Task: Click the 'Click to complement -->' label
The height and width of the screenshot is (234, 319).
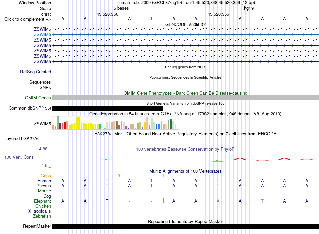Action: [28, 19]
